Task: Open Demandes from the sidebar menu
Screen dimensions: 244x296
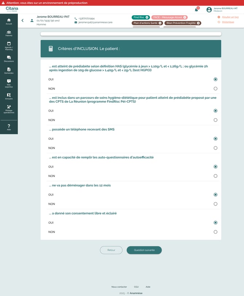Action: [x=9, y=71]
